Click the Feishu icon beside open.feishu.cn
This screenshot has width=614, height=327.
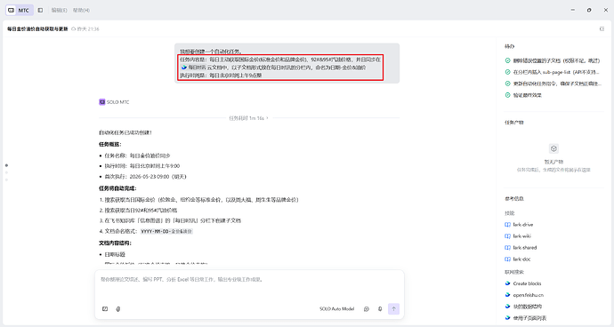pyautogui.click(x=508, y=295)
